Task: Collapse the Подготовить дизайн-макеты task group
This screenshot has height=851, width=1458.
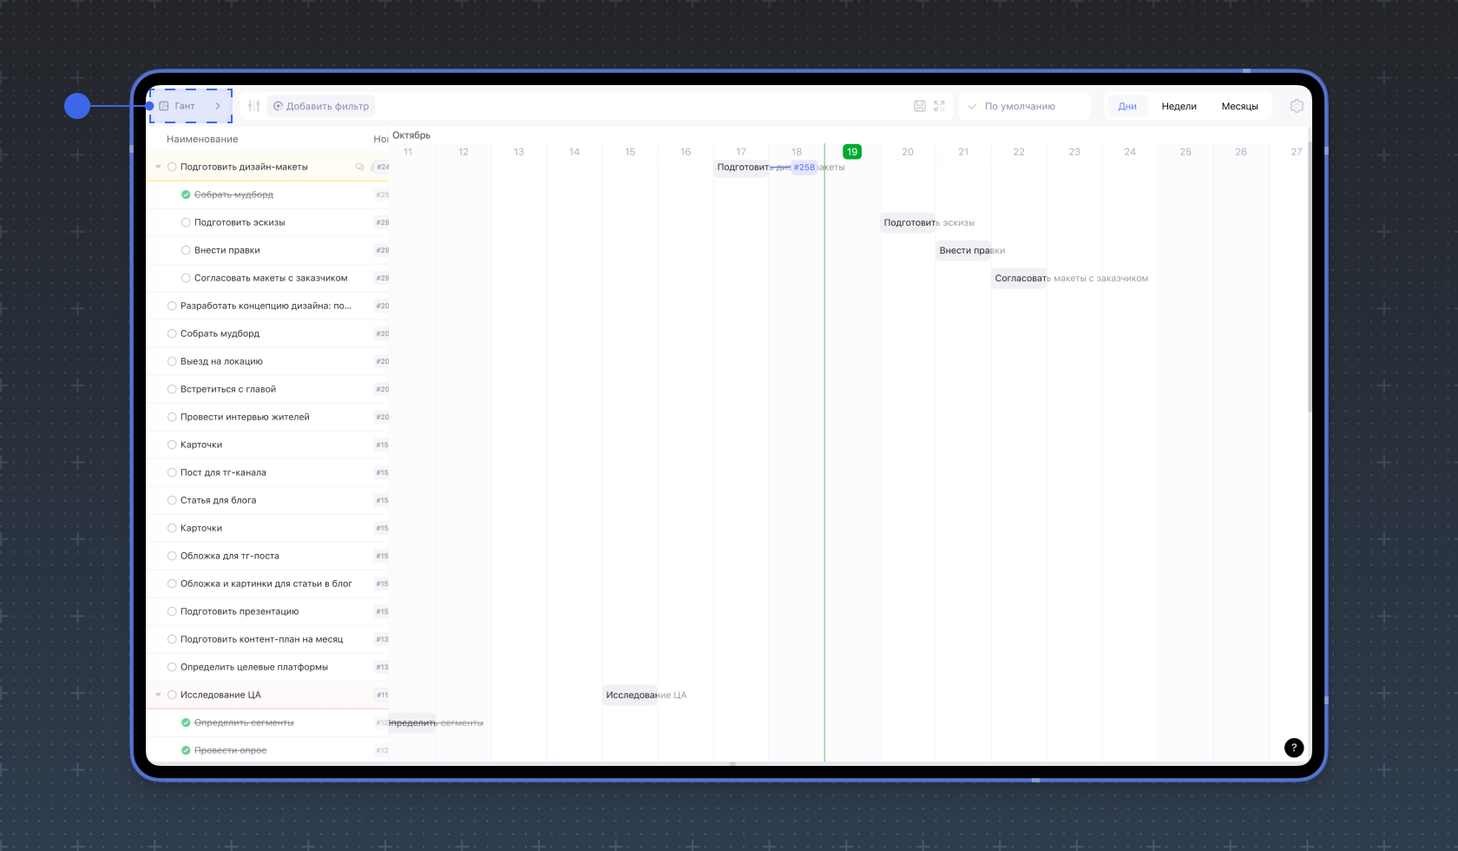Action: tap(158, 167)
